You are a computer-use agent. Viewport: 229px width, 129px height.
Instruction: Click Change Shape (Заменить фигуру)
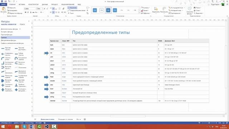pyautogui.click(x=190, y=10)
